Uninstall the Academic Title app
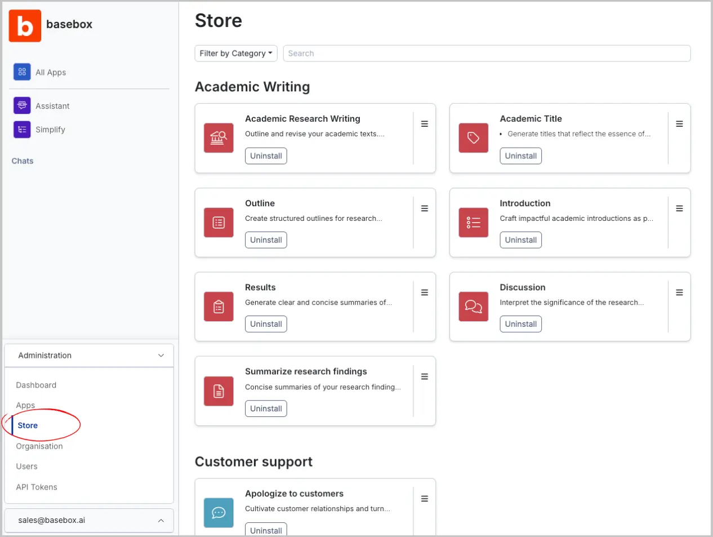The height and width of the screenshot is (537, 713). pyautogui.click(x=520, y=156)
